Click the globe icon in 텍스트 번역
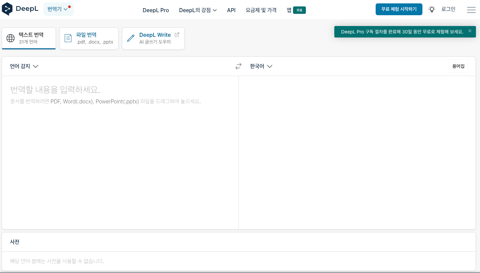This screenshot has width=480, height=273. (x=11, y=38)
